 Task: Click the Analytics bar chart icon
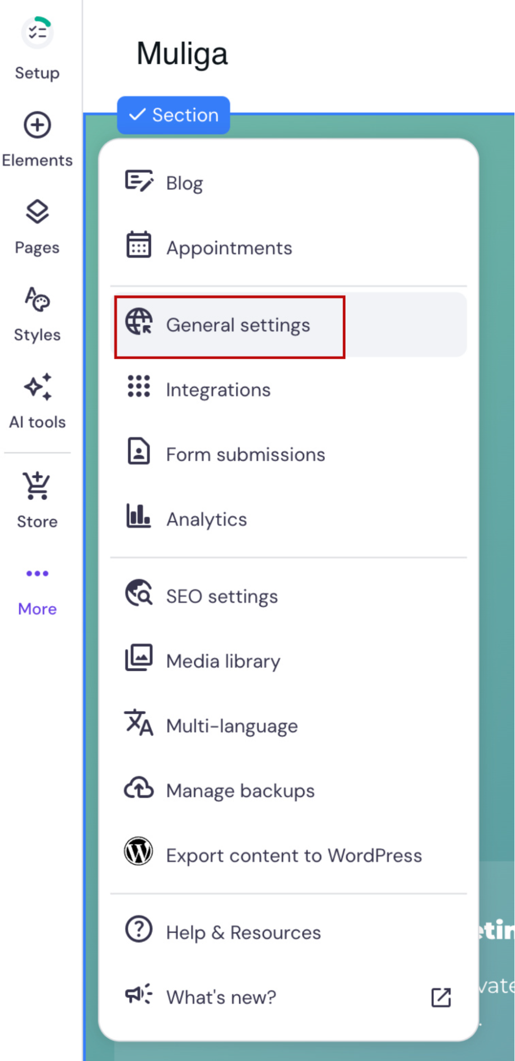click(139, 516)
